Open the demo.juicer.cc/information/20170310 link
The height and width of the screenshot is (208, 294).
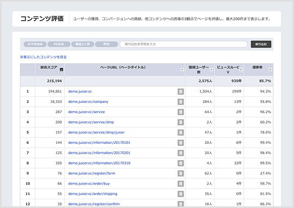pos(99,163)
